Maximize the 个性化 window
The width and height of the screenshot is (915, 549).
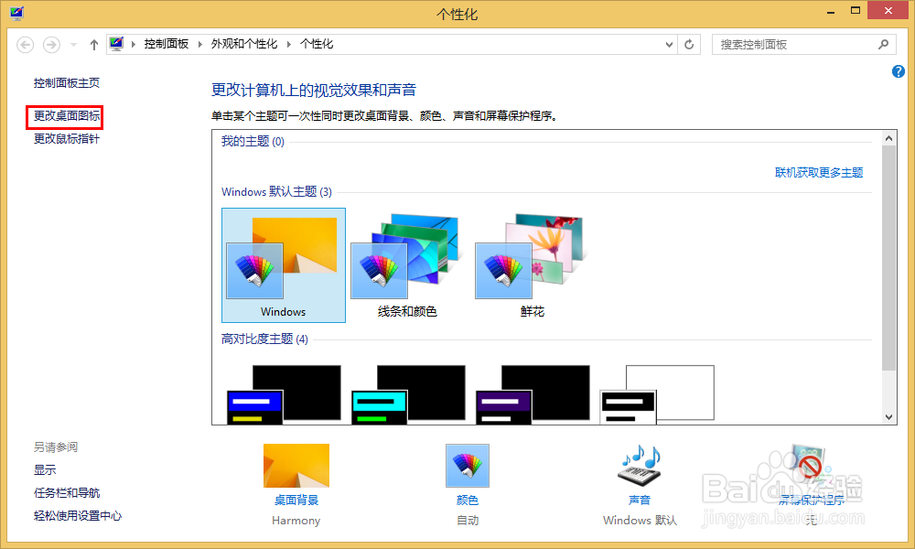856,10
